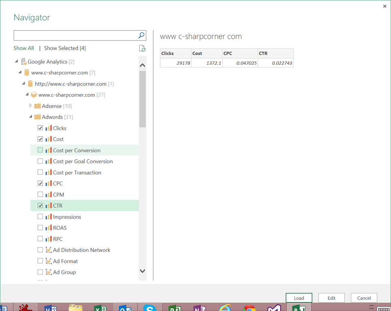
Task: Open Skype from the taskbar
Action: point(150,307)
